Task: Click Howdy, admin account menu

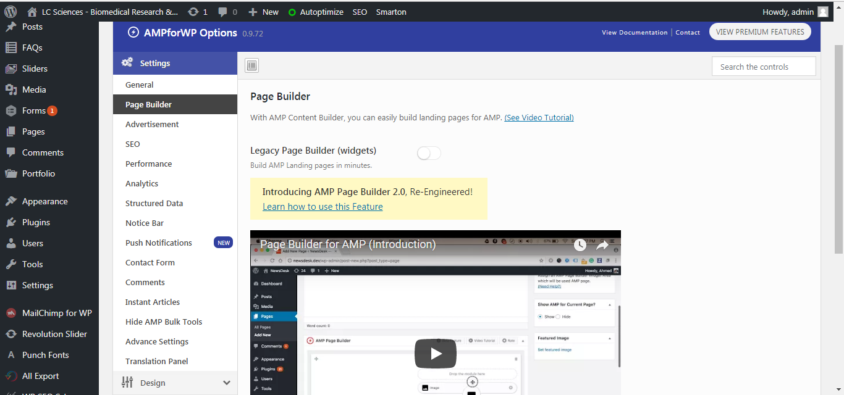Action: 796,12
